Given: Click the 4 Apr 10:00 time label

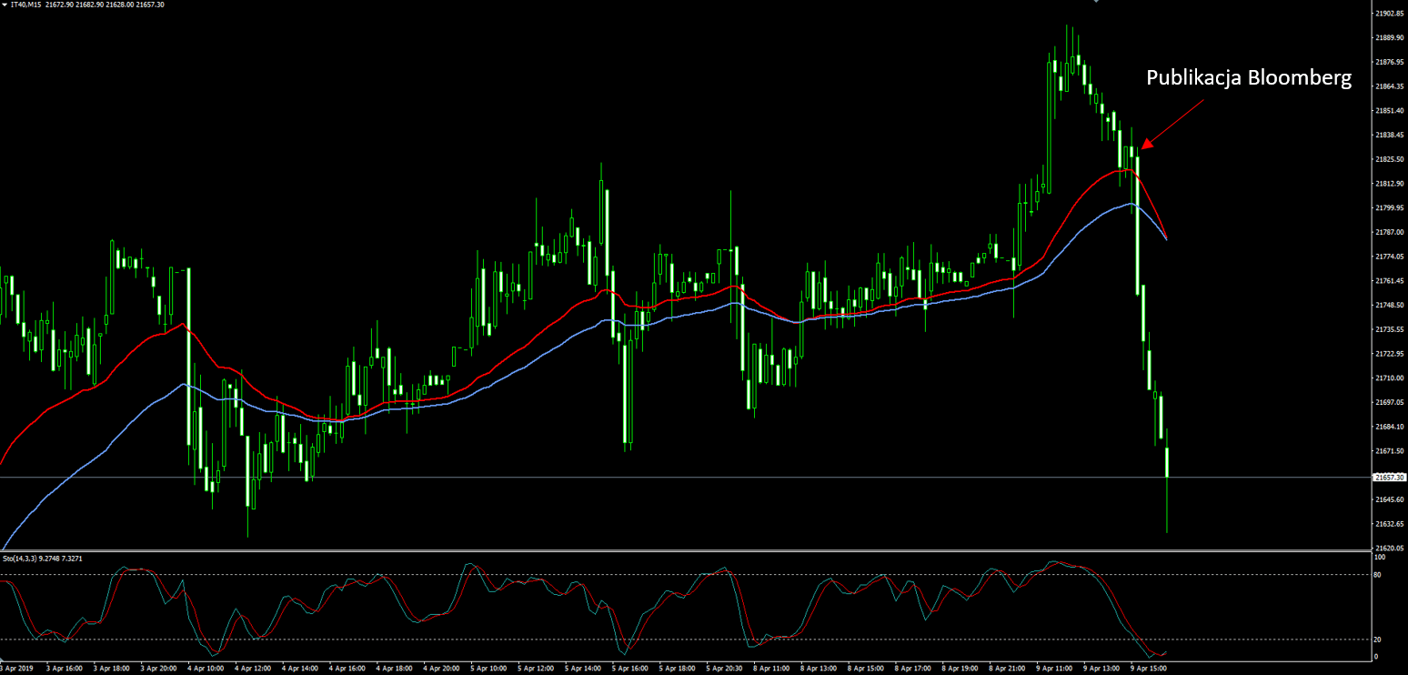Looking at the screenshot, I should point(206,669).
